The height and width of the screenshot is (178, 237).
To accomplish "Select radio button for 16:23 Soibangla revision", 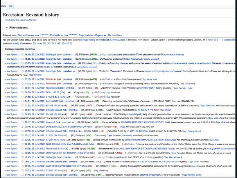I will click(22, 157).
